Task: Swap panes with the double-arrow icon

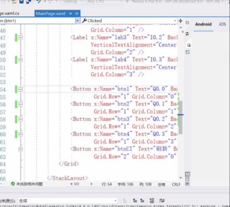Action: [x=187, y=34]
